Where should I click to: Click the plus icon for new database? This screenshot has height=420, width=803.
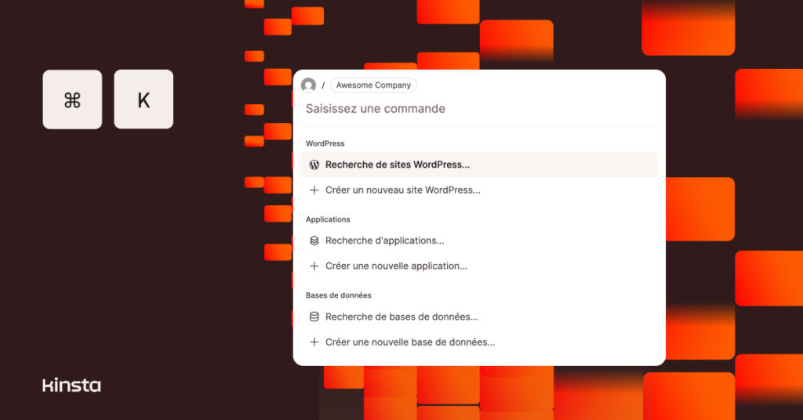(314, 342)
